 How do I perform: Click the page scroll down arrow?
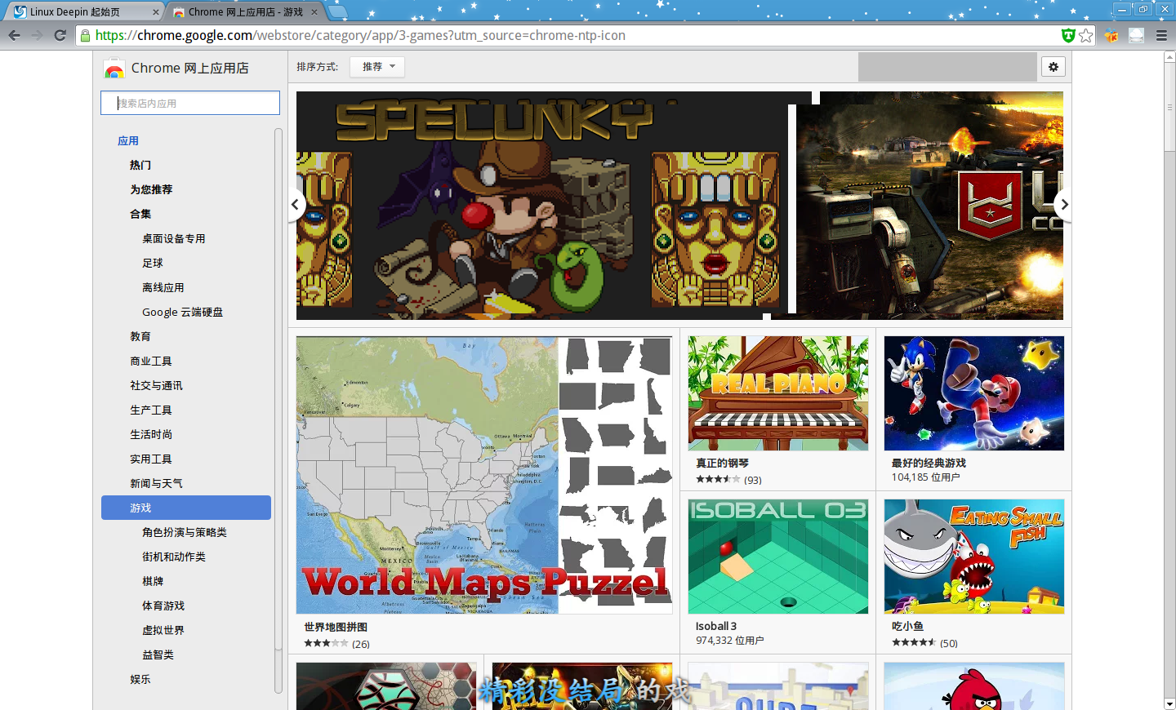pos(1169,703)
